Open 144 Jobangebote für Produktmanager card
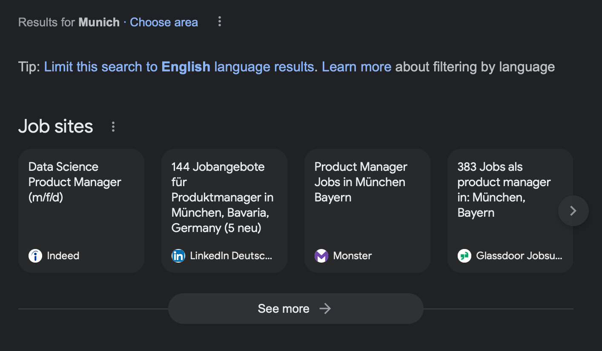The image size is (602, 351). click(222, 198)
